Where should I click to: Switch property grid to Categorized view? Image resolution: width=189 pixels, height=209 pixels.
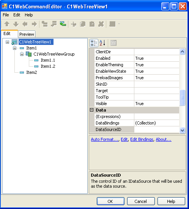coord(94,43)
